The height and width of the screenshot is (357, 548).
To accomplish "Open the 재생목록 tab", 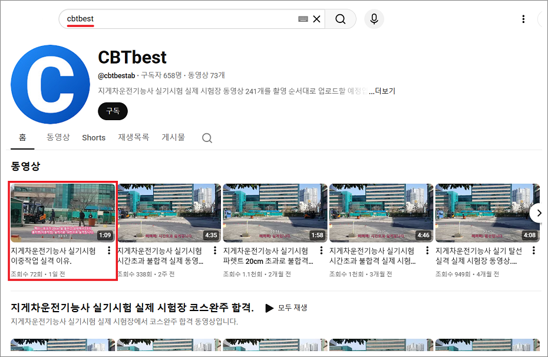I will pyautogui.click(x=134, y=138).
